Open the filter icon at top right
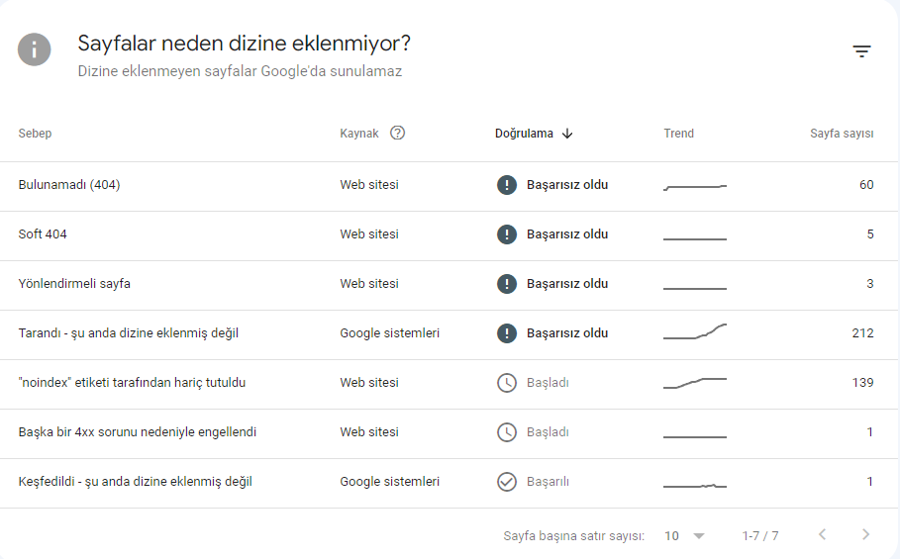 [x=861, y=51]
